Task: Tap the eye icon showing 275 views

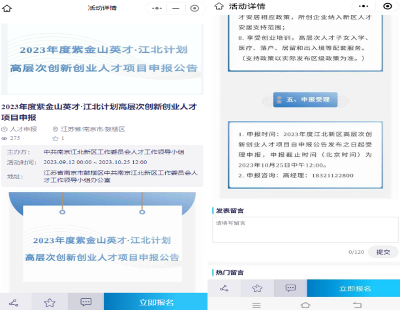Action: tap(5, 139)
